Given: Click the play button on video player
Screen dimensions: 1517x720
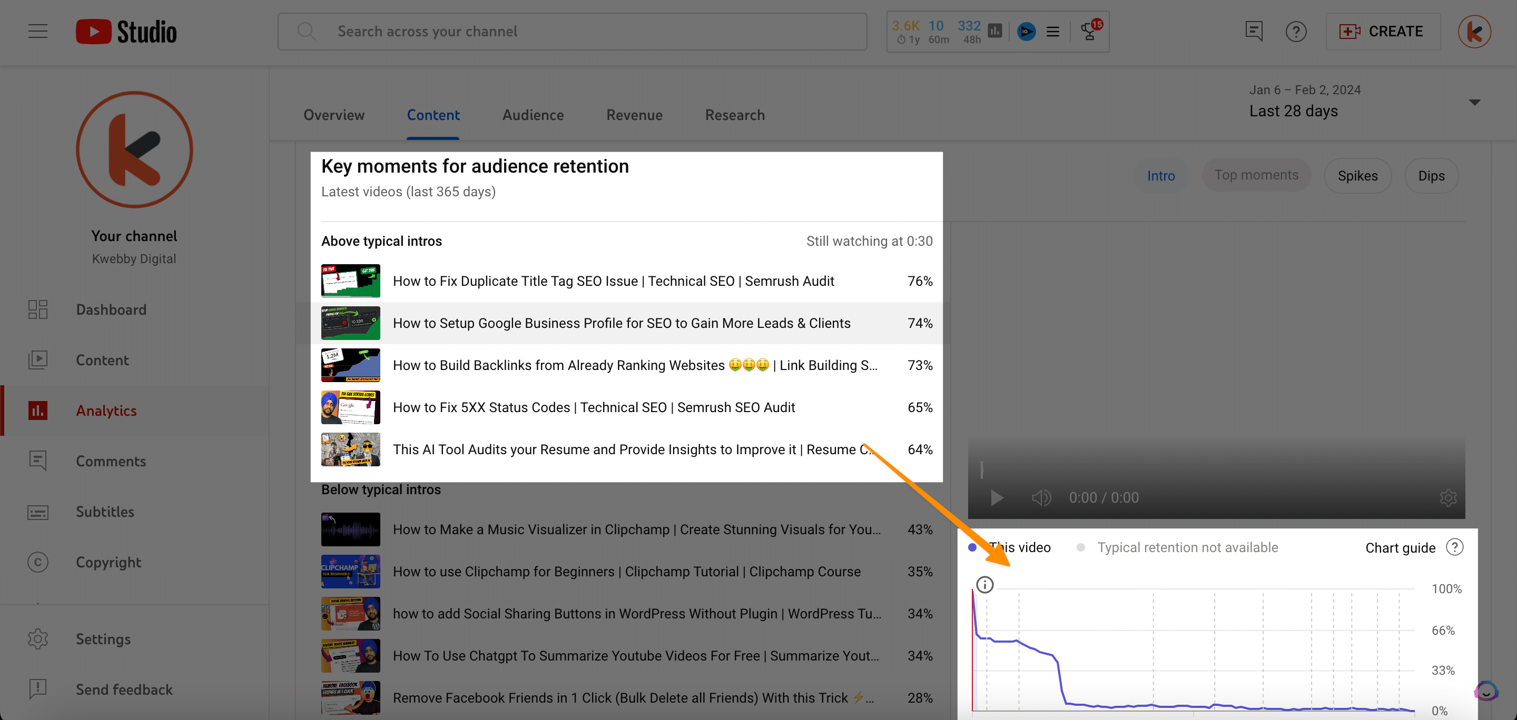Looking at the screenshot, I should coord(997,497).
